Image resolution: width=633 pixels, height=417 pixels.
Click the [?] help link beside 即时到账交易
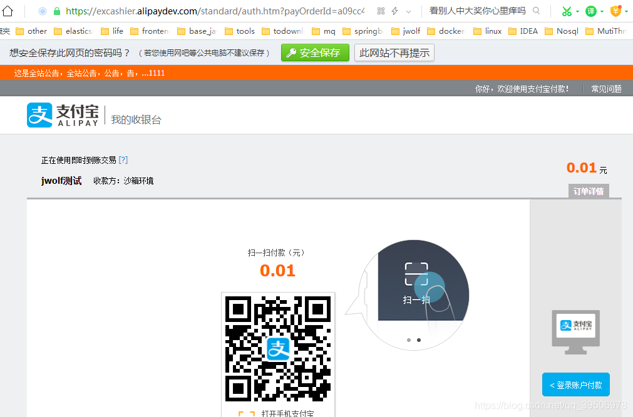[x=123, y=160]
